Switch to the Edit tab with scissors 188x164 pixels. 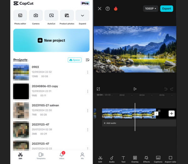coord(20,156)
